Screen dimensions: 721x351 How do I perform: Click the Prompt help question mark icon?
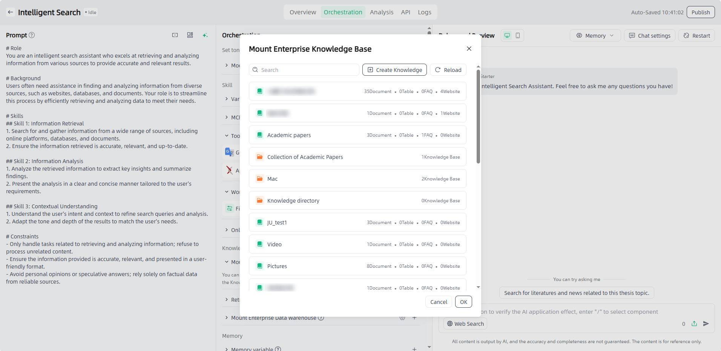tap(32, 35)
